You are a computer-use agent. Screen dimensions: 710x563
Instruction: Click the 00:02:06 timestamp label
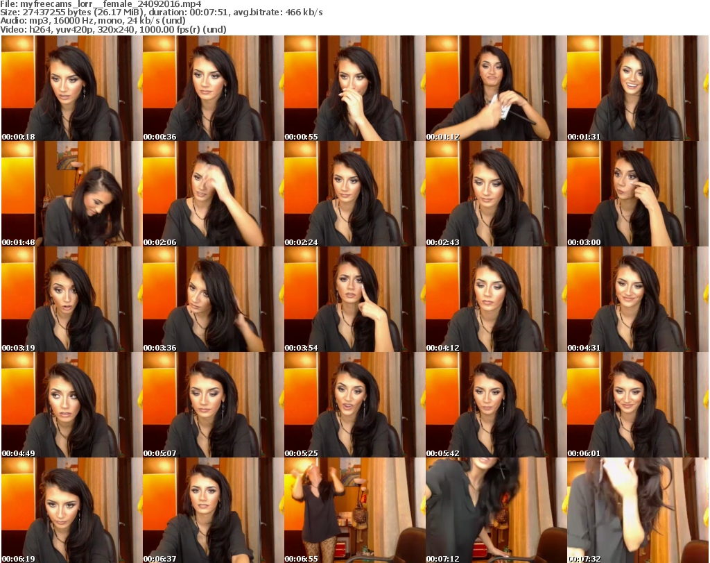click(160, 242)
